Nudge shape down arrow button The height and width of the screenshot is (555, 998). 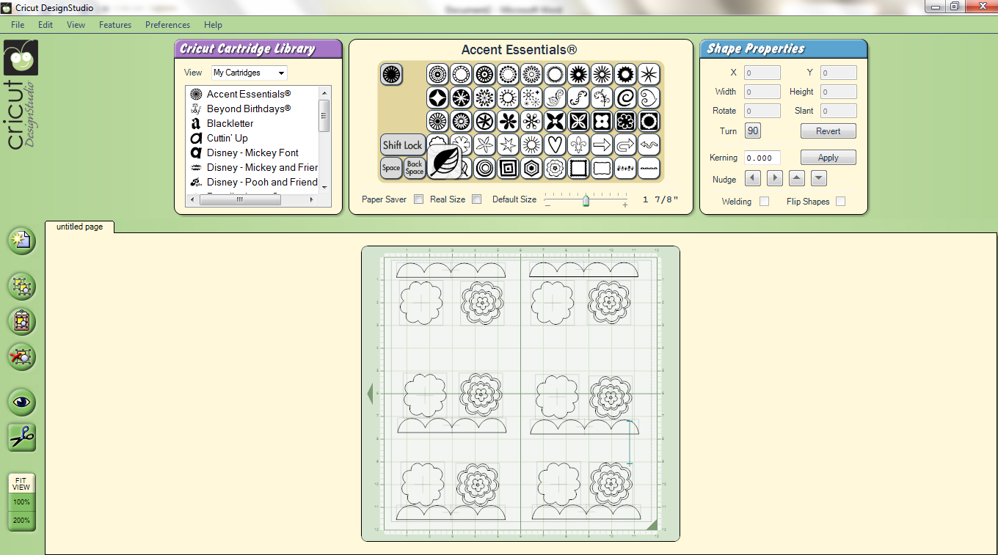(x=819, y=177)
